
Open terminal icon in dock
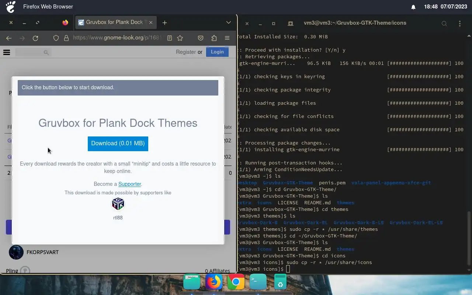click(258, 282)
